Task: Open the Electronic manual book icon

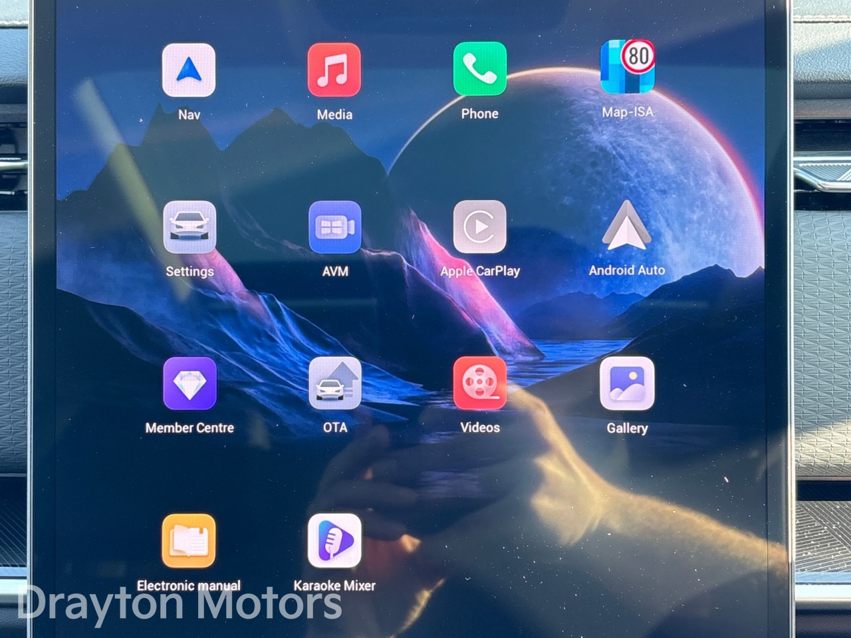Action: (189, 541)
